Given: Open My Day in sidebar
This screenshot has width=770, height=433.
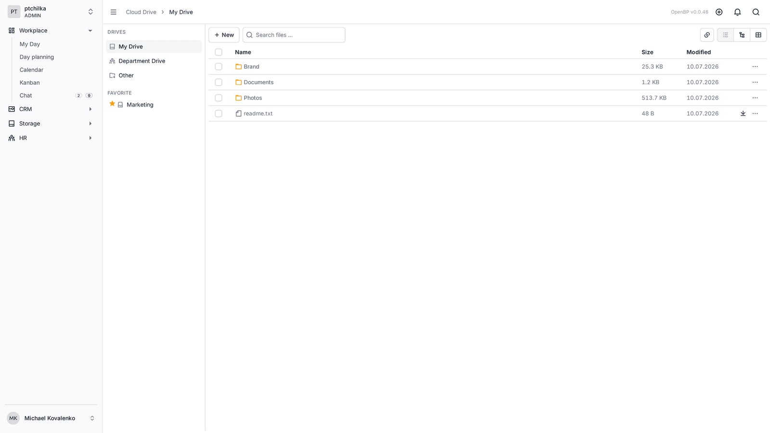Looking at the screenshot, I should pyautogui.click(x=30, y=44).
